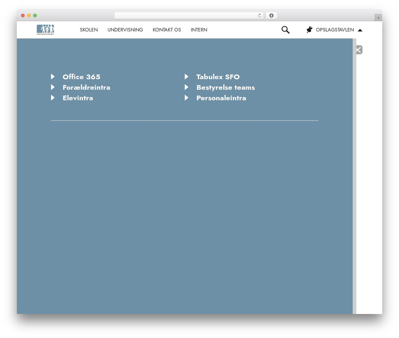Maximize the browser window with the green button
The image size is (399, 338).
35,16
